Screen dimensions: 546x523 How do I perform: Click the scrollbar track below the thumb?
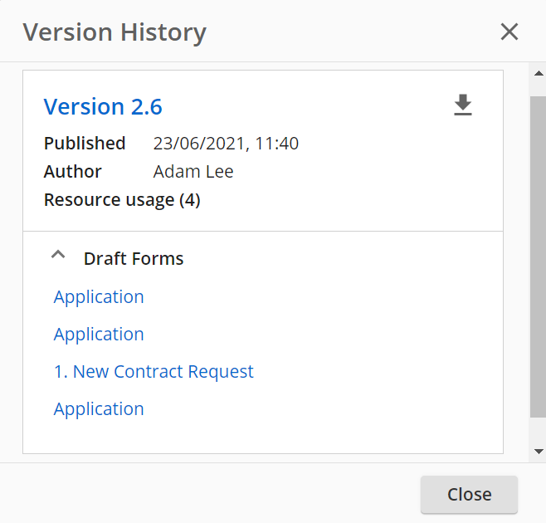click(538, 432)
